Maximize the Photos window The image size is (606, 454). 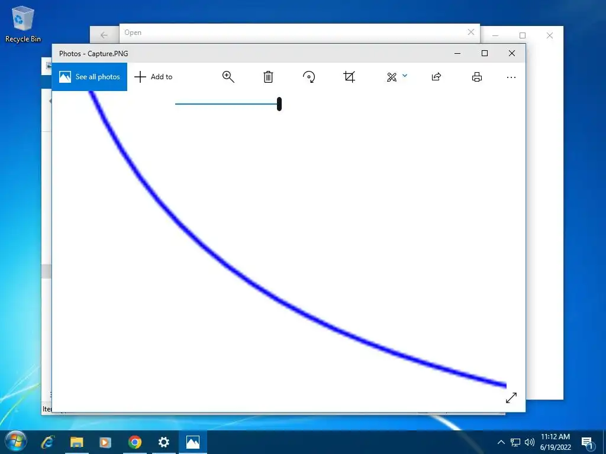[x=485, y=53]
